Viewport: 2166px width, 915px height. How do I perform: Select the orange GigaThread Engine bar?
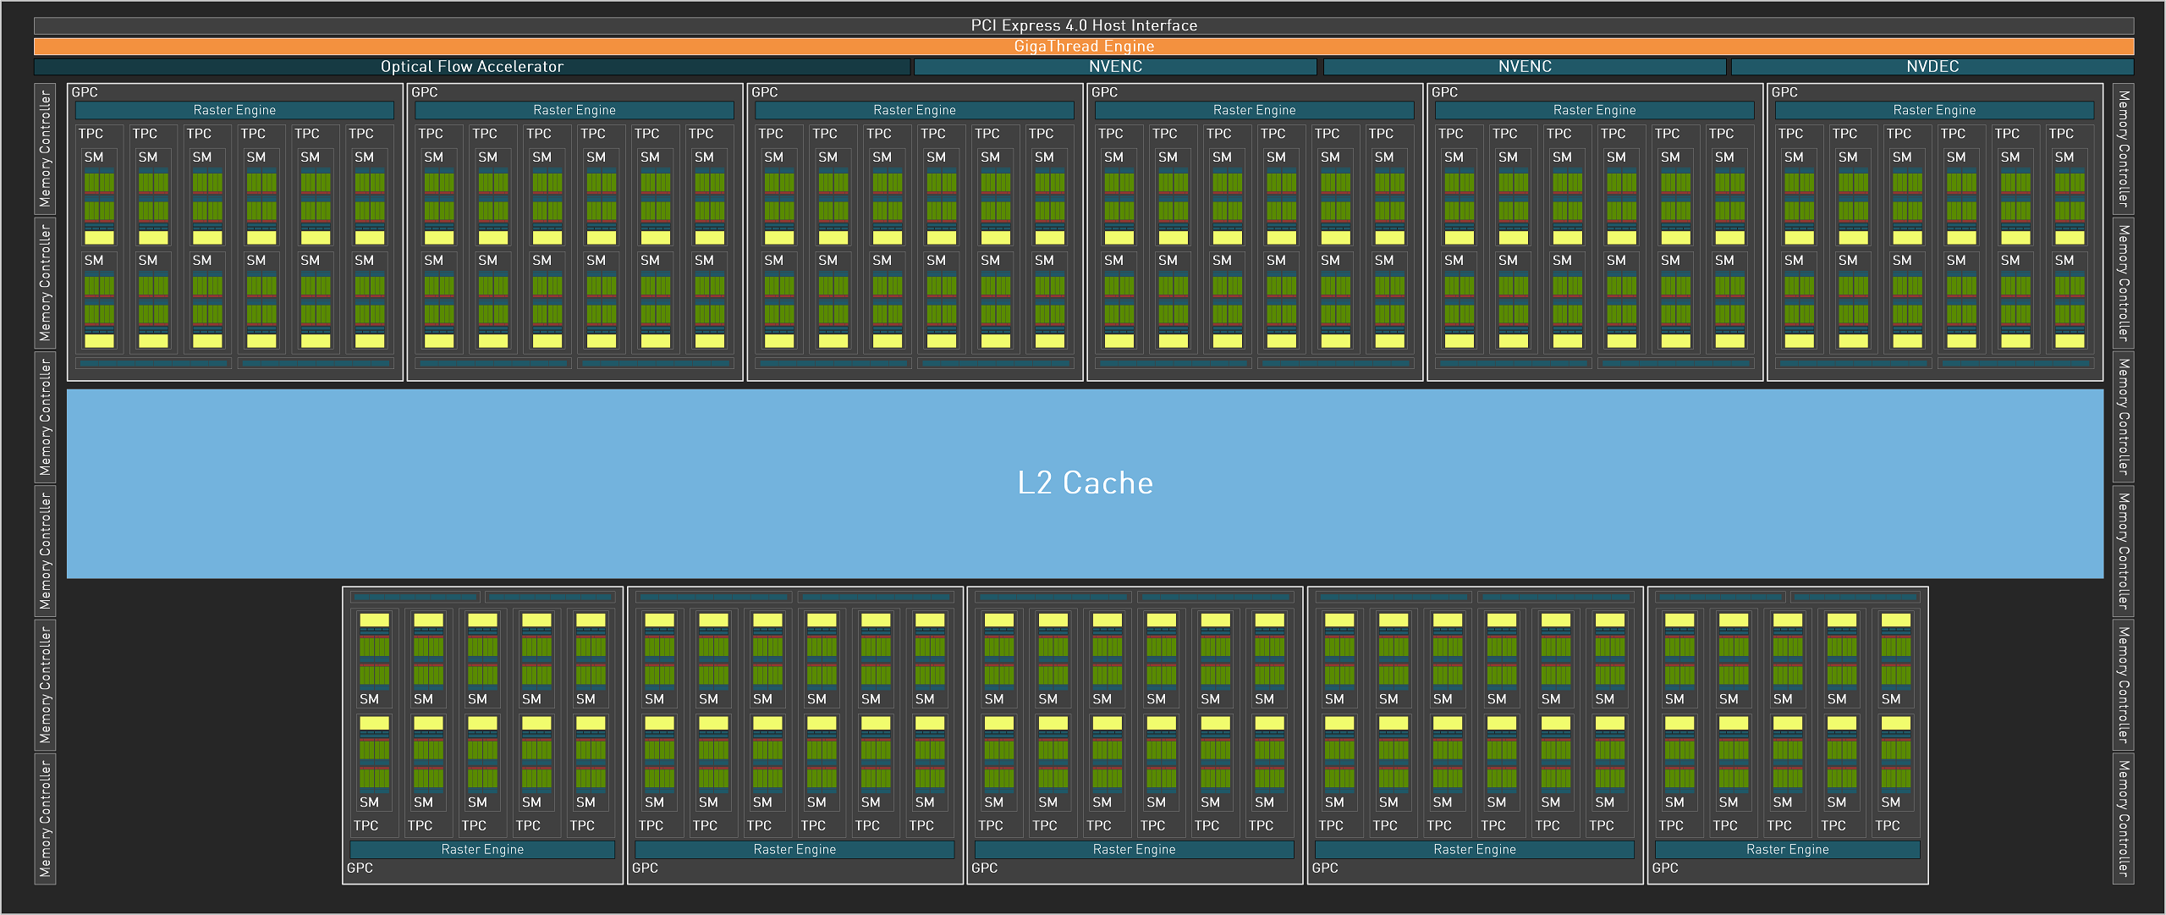coord(1083,47)
